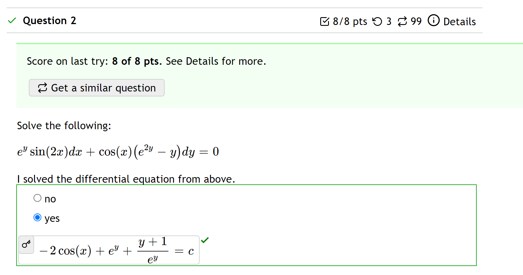Open the Details view for Question 2

tap(459, 21)
